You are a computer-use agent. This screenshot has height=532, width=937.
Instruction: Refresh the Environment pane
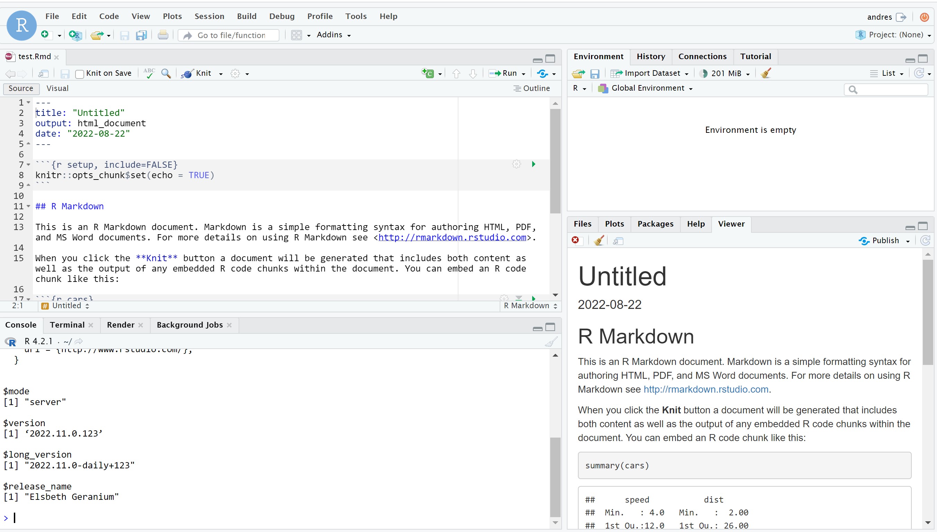pos(919,73)
